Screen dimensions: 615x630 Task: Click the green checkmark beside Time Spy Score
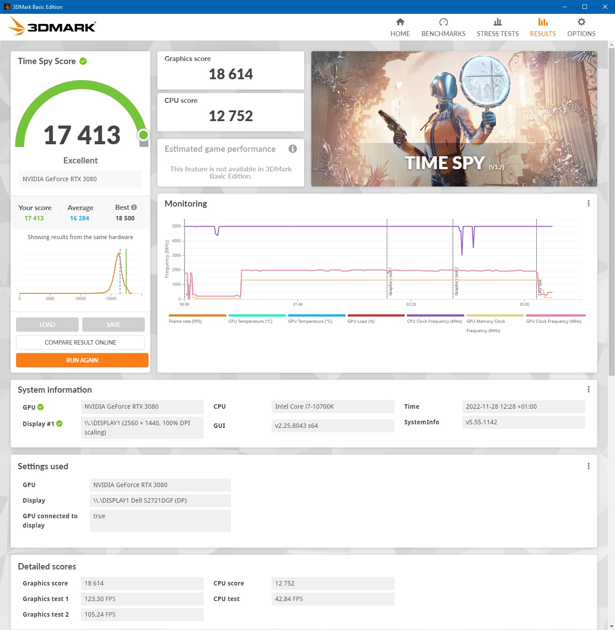[83, 61]
